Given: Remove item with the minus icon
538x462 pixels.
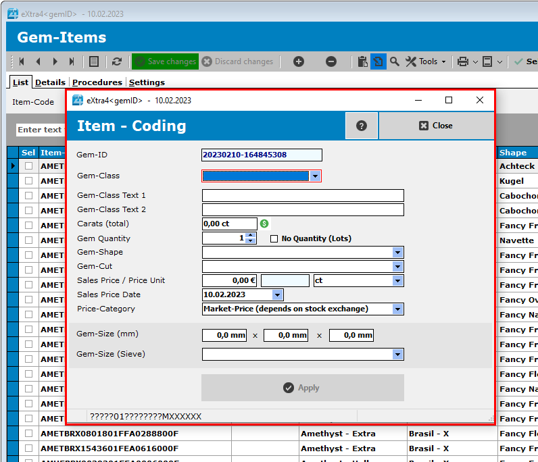Looking at the screenshot, I should 331,61.
